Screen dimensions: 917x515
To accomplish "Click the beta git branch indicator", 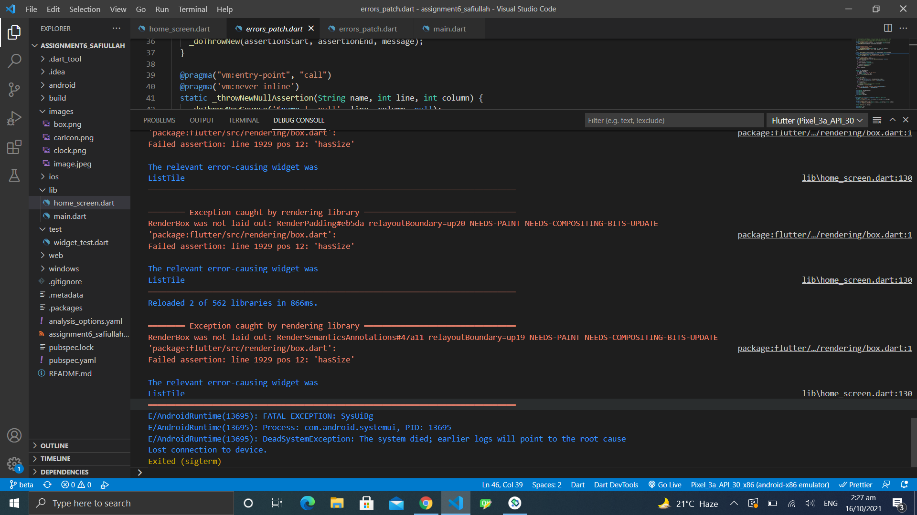I will tap(21, 484).
